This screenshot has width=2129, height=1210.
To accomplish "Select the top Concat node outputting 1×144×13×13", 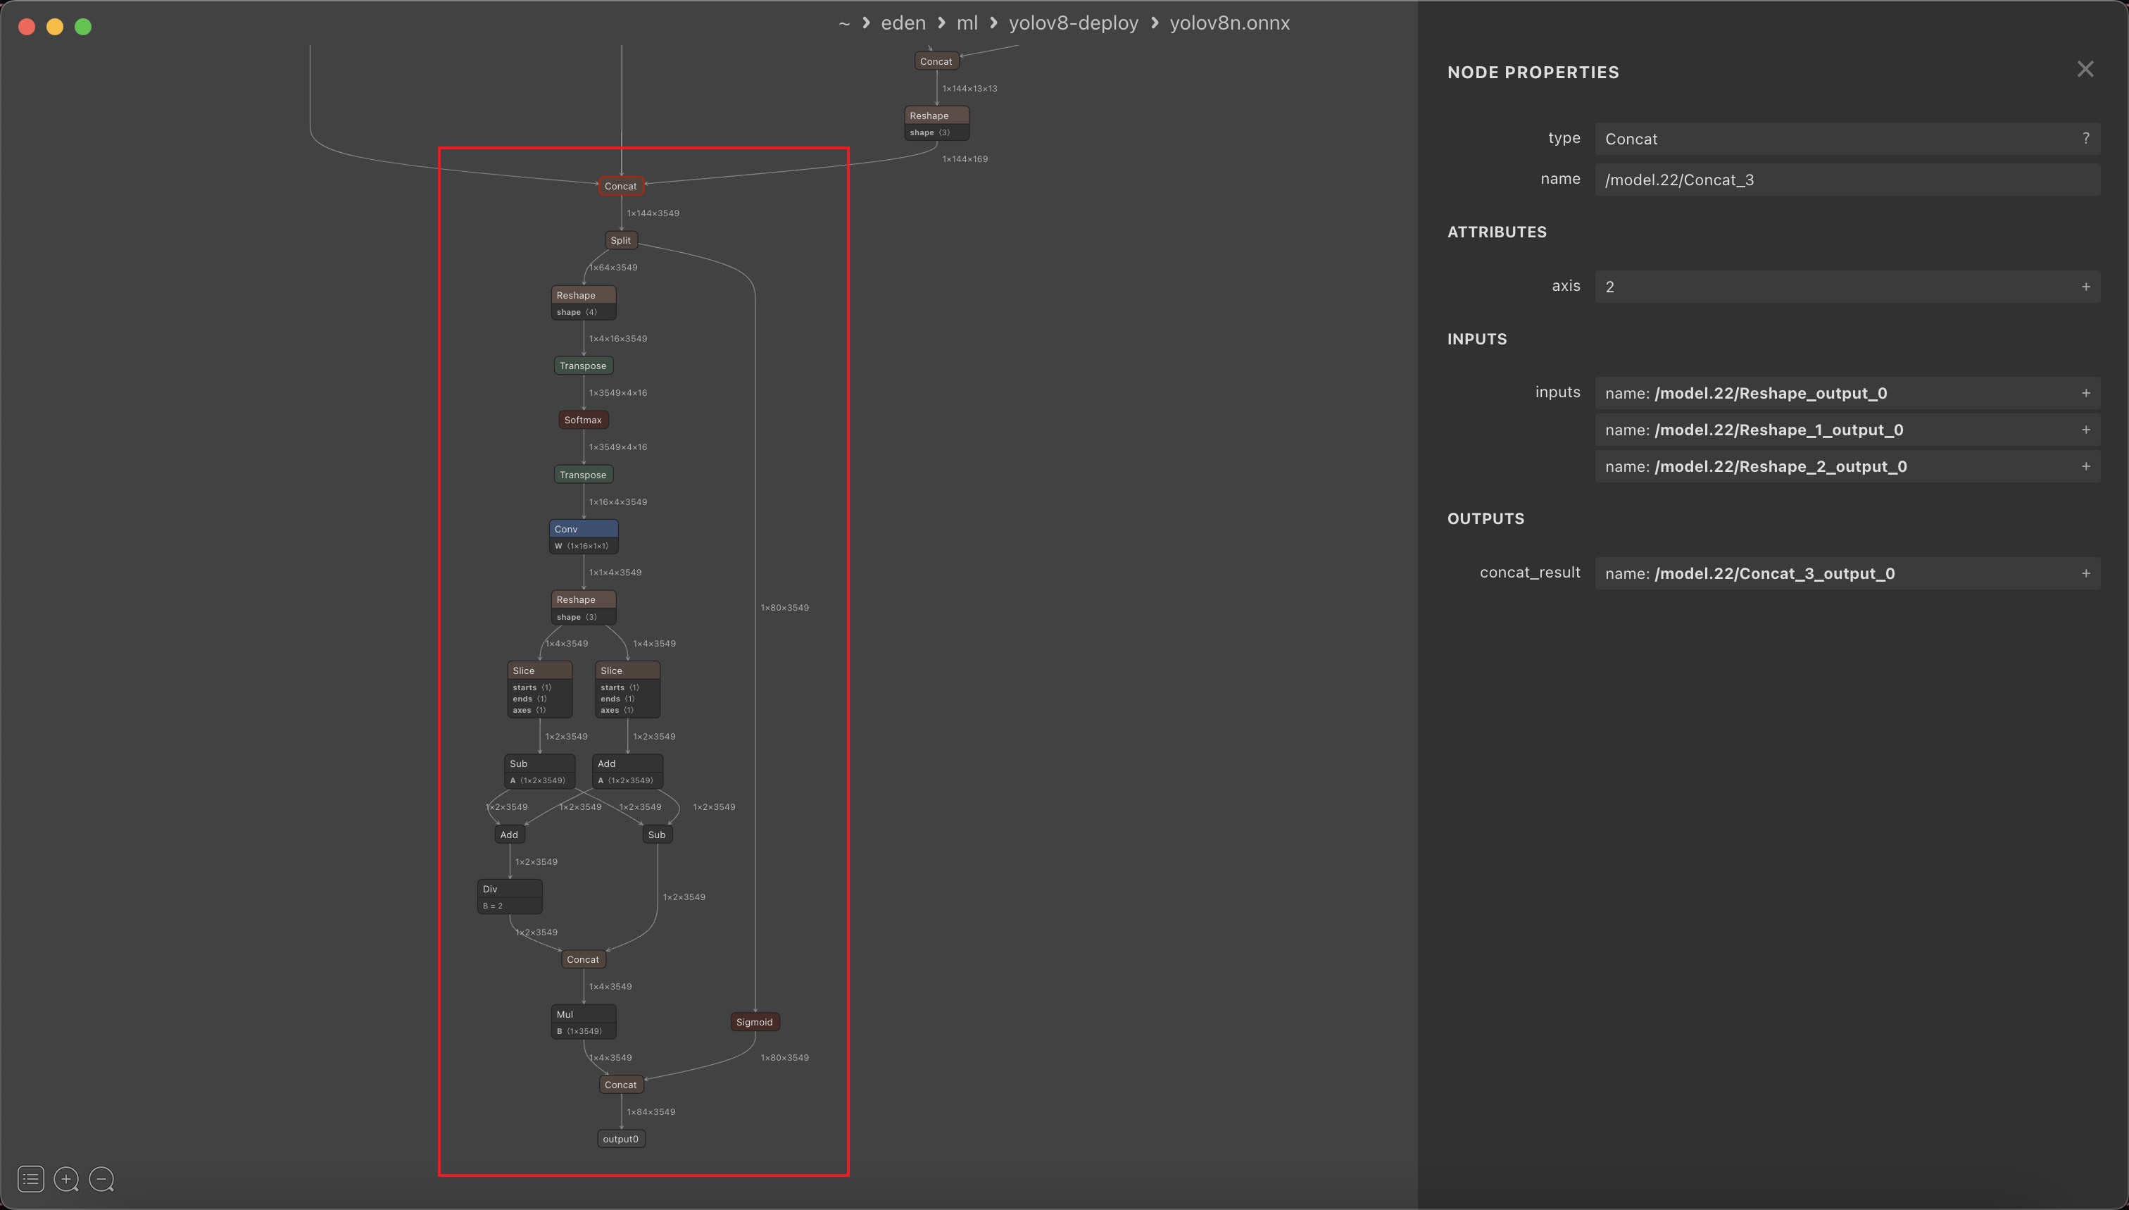I will point(936,61).
